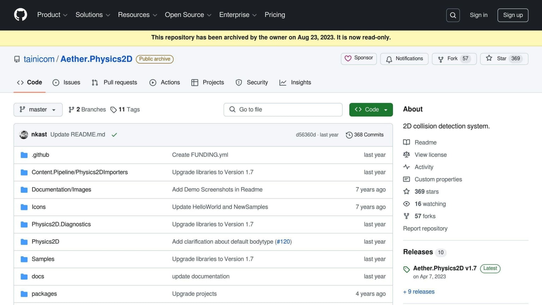Click commit hash d56360d
Viewport: 542px width, 305px height.
coord(306,135)
